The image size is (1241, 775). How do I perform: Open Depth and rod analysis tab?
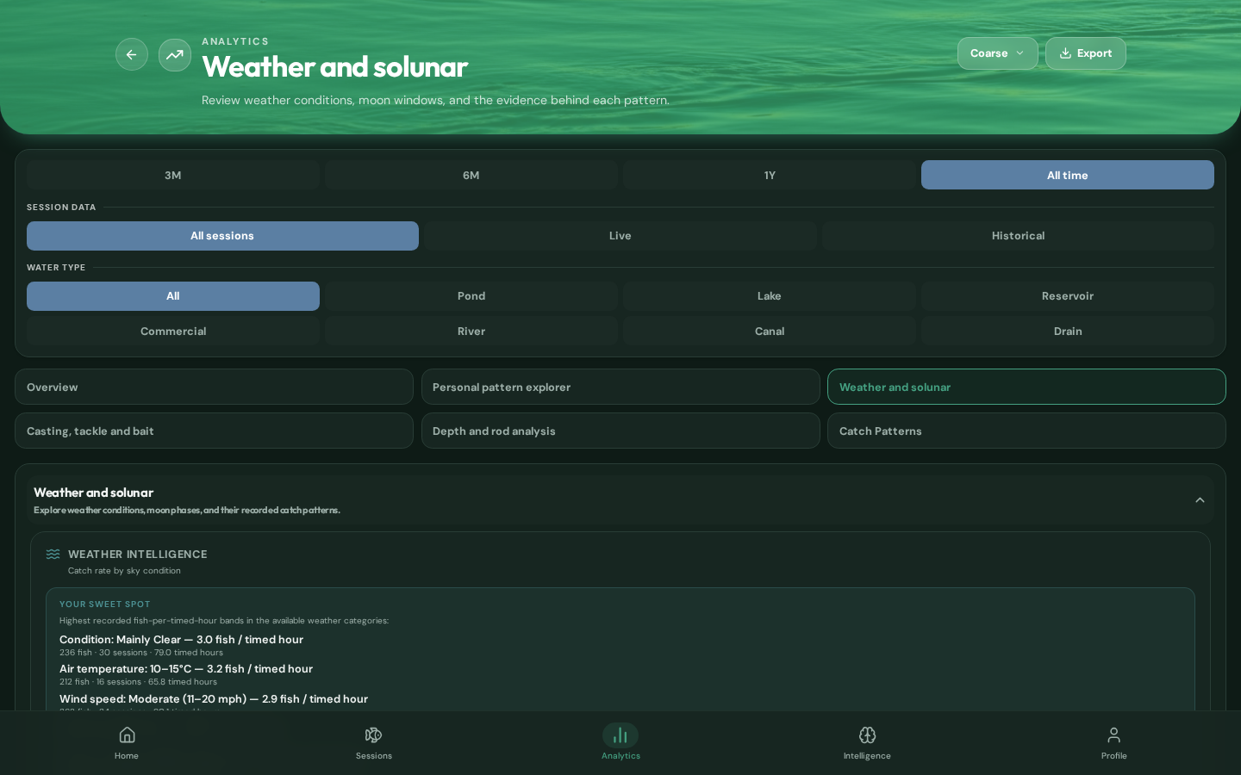point(620,431)
